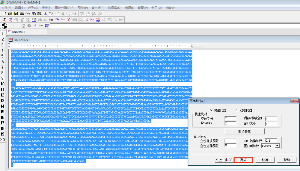Open a file using the Open icon
This screenshot has height=171, width=300.
pos(10,14)
